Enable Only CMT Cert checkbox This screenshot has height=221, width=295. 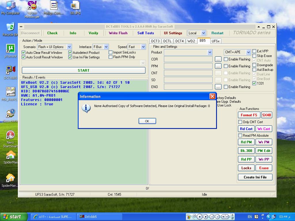[240, 122]
